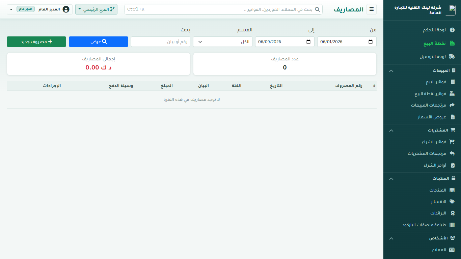Open the القسم category dropdown showing الكل

coord(223,42)
